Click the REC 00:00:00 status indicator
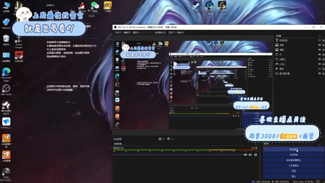325x183 pixels. (x=280, y=181)
